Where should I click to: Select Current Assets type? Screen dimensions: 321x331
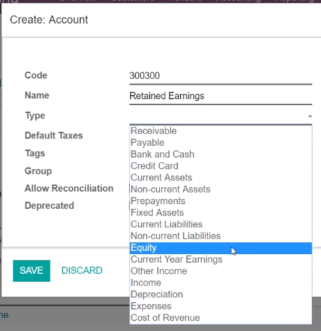tap(221, 177)
